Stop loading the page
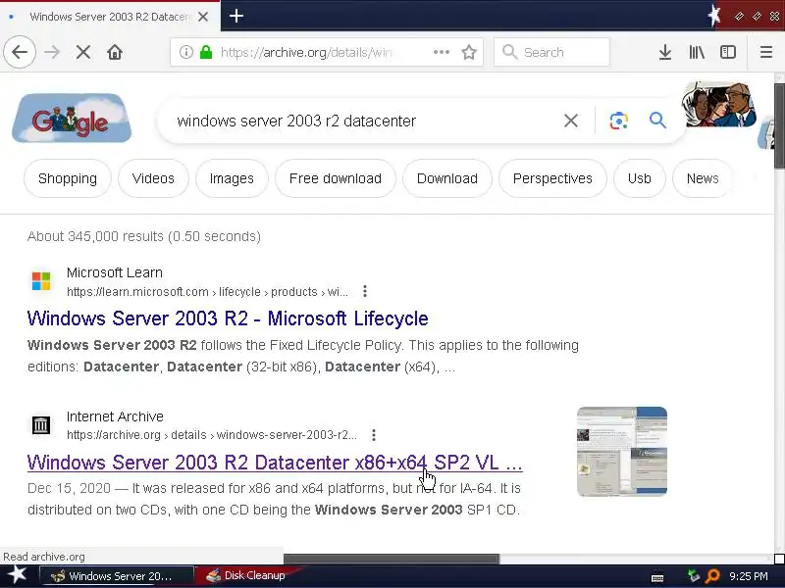 coord(83,52)
